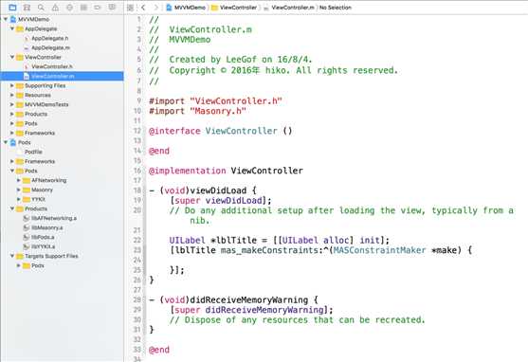Select libMasonry.a library

click(x=47, y=227)
